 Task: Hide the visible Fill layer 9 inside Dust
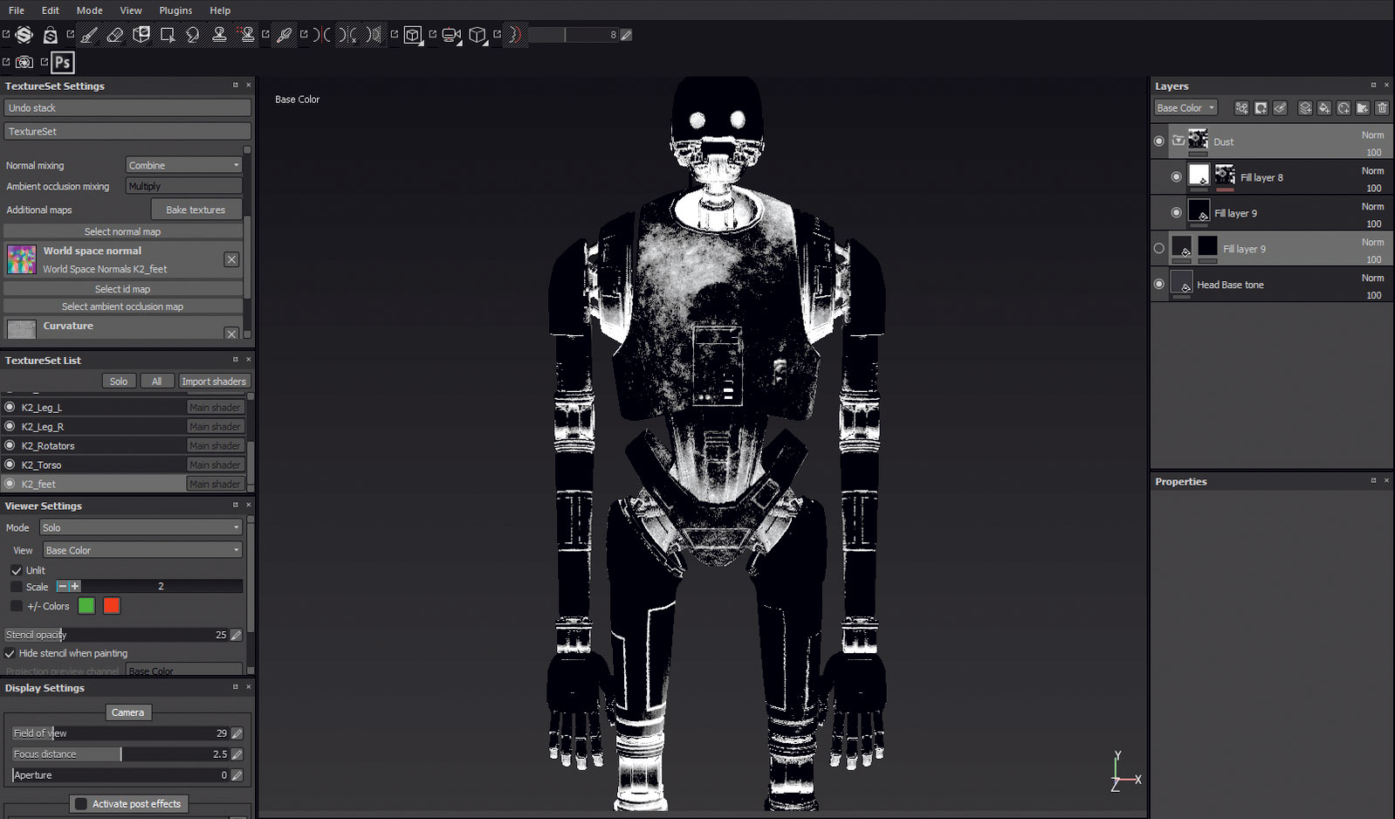[x=1176, y=213]
